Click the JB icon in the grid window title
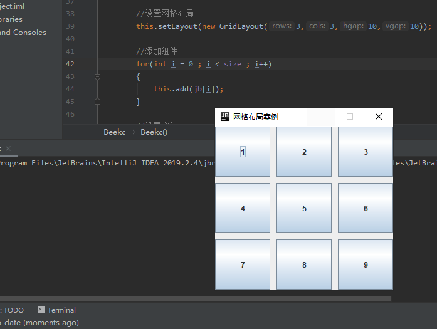The width and height of the screenshot is (437, 329). coord(225,117)
